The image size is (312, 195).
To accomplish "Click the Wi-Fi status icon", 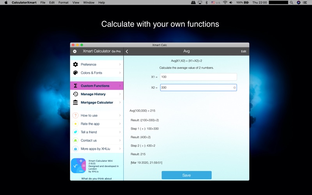I will [225, 3].
